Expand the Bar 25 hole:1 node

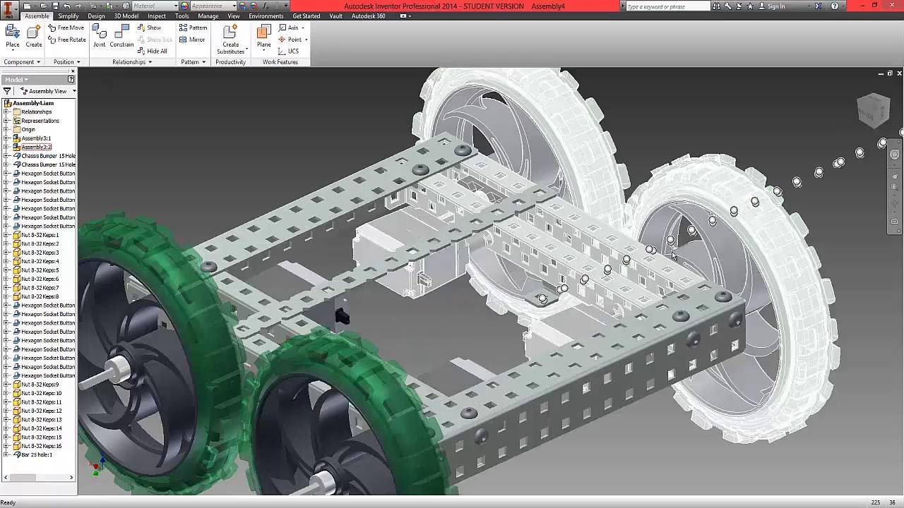click(7, 454)
